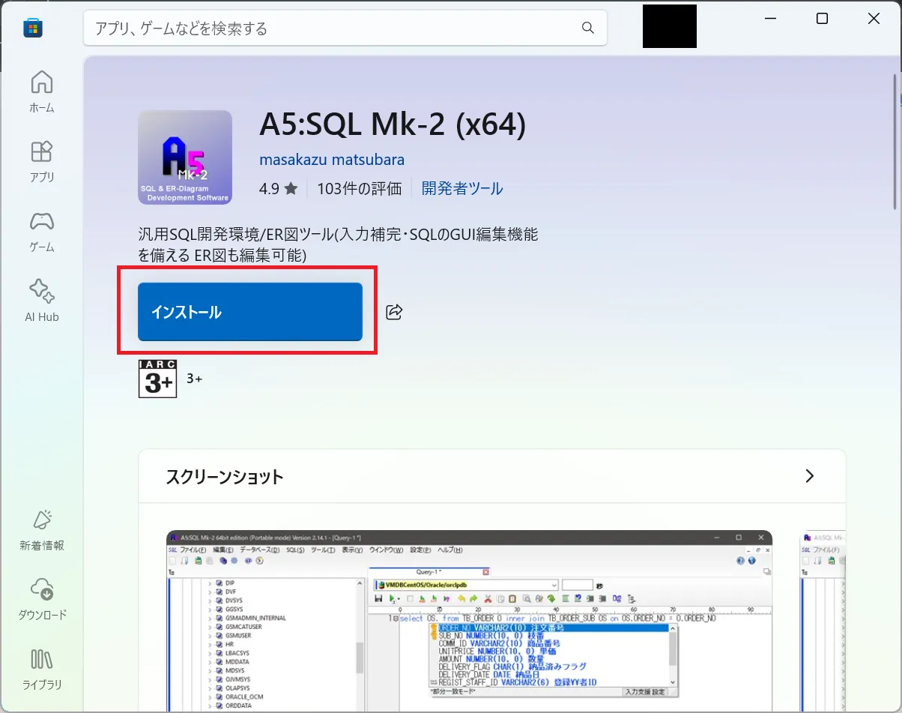902x713 pixels.
Task: Click the A5:SQL Mk-2 app logo
Action: click(x=185, y=157)
